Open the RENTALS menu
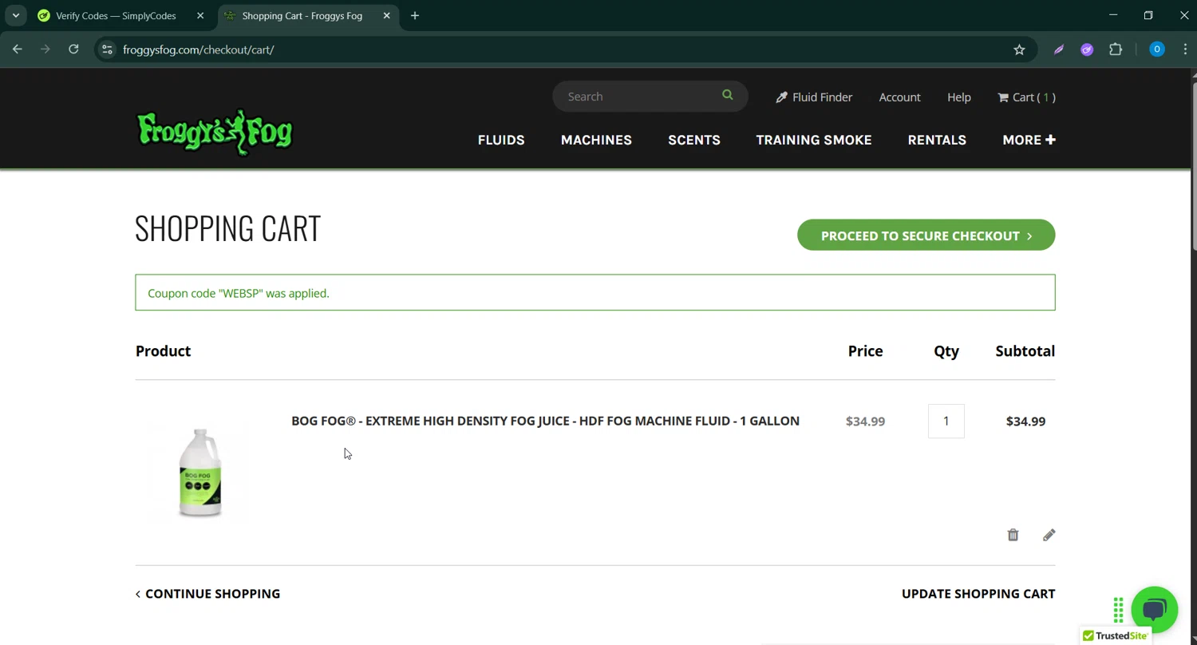1197x645 pixels. [937, 140]
